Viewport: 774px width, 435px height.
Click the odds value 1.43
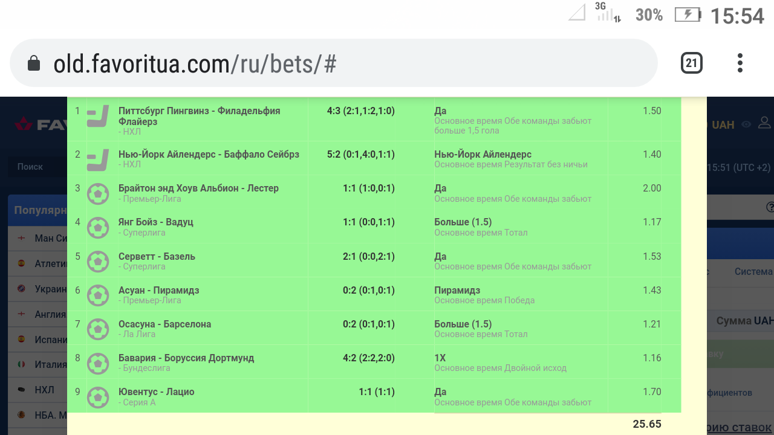[x=652, y=290]
